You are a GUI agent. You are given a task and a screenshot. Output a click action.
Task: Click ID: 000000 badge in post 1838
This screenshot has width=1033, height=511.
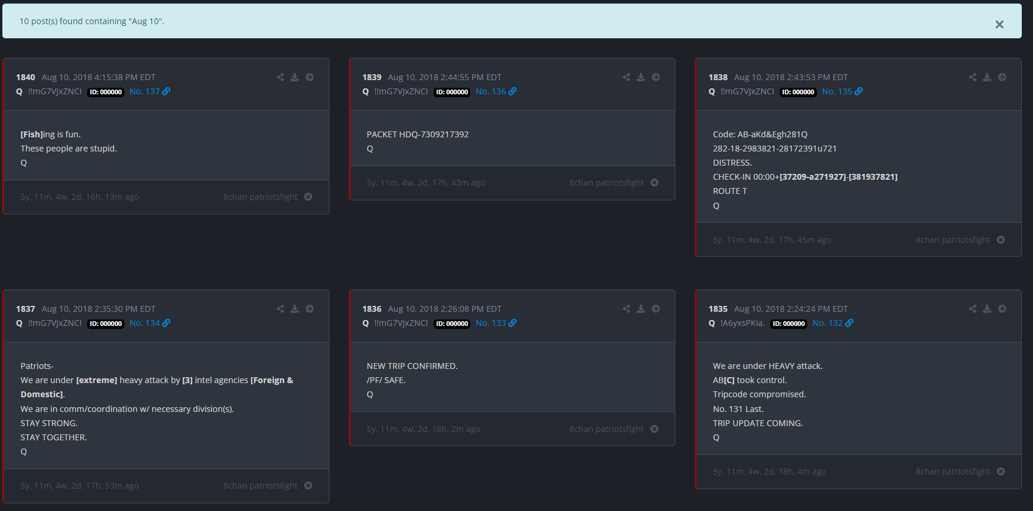pos(798,92)
